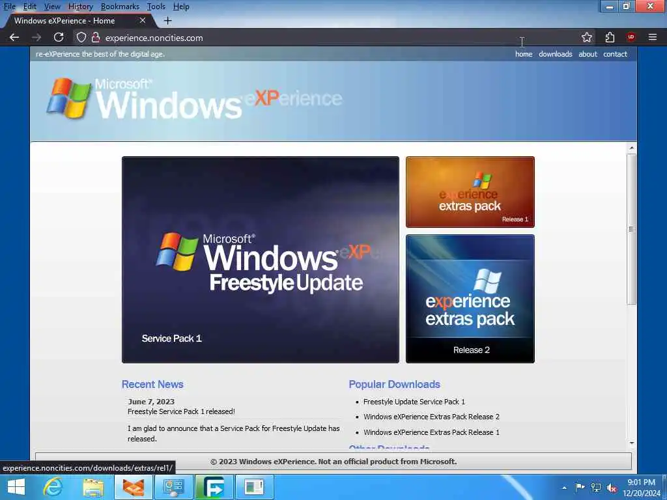This screenshot has width=667, height=500.
Task: Go back with the browser back arrow
Action: pos(14,37)
